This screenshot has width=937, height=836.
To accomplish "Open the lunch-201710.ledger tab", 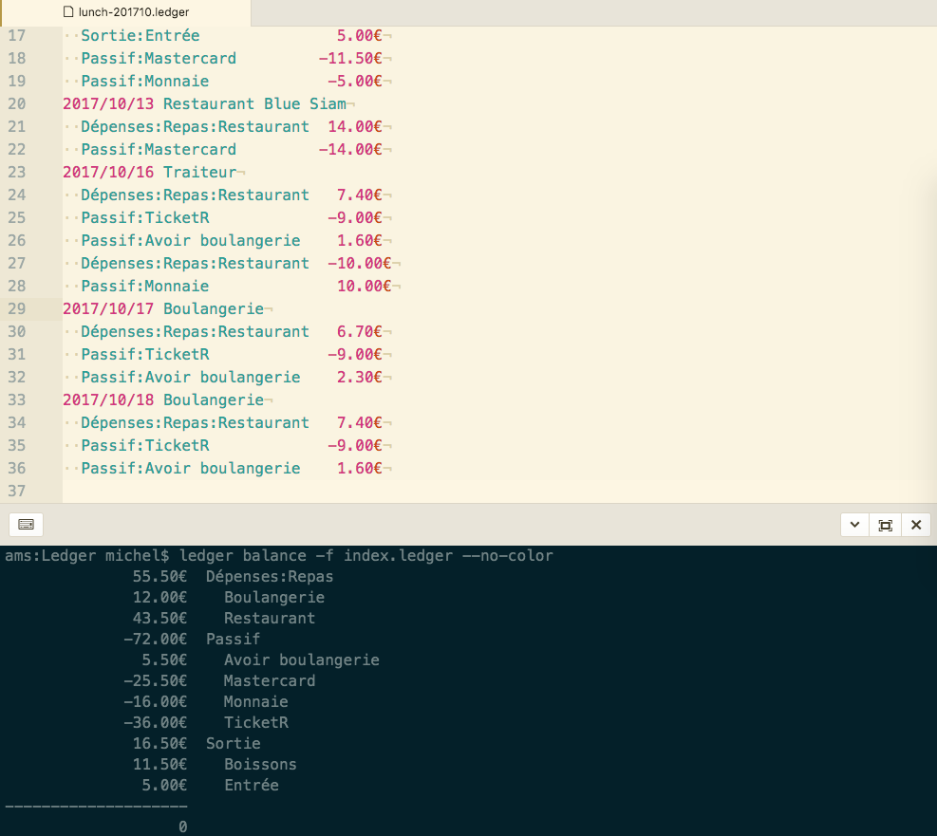I will pos(126,12).
